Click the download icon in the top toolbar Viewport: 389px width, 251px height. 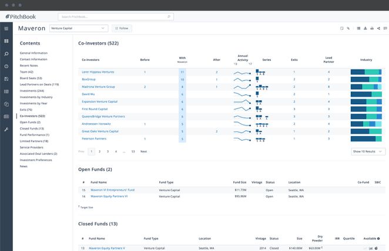pos(365,28)
